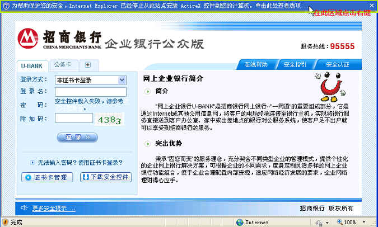Click the zoom magnifier icon showing 100%

340,222
